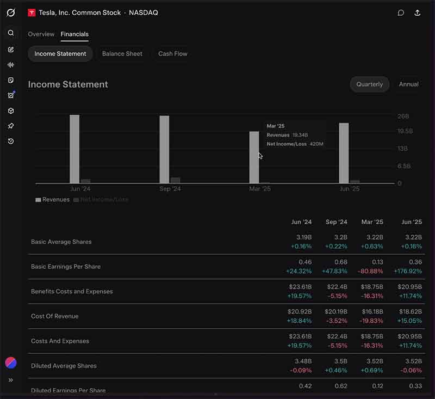Click the -80.88% Basic EPS change
Screen dimensions: 435x399
point(370,271)
